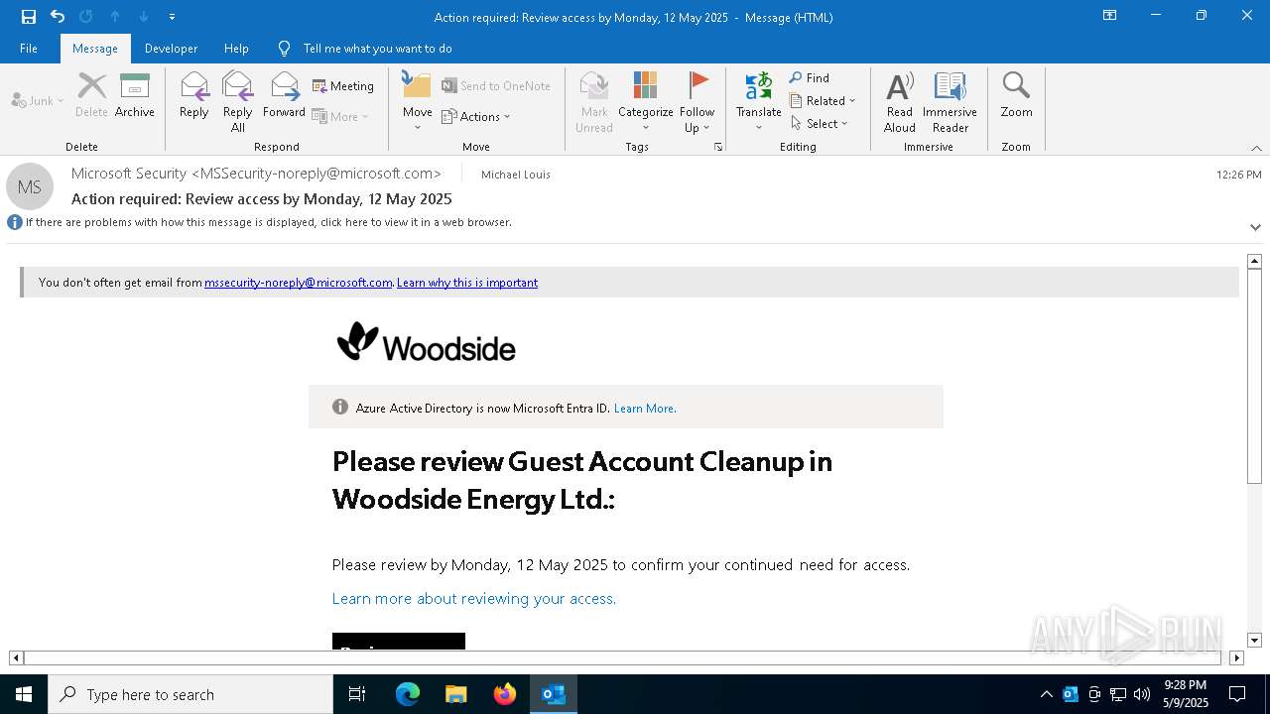Viewport: 1270px width, 714px height.
Task: Click the horizontal scroll left arrow
Action: 16,657
